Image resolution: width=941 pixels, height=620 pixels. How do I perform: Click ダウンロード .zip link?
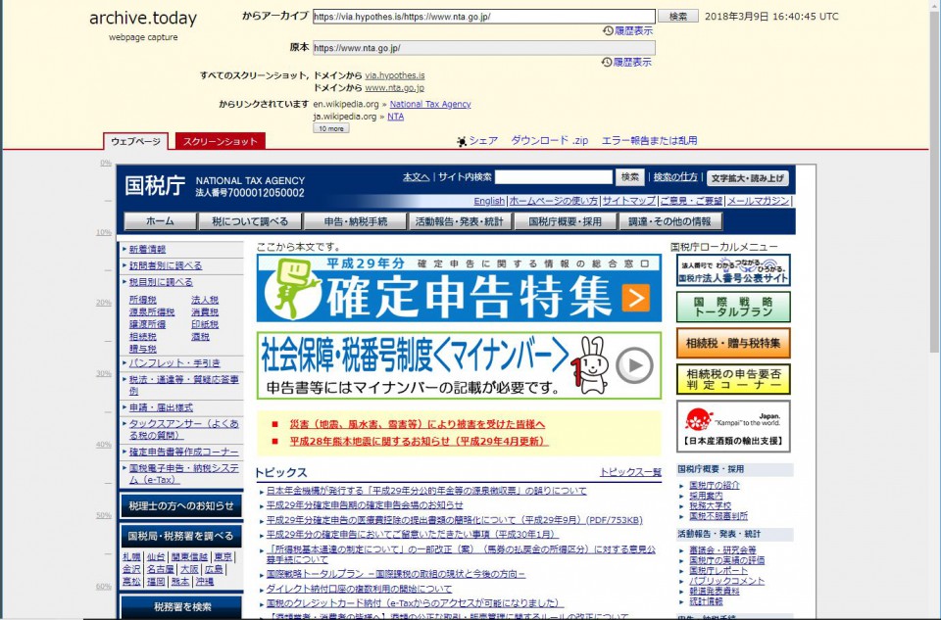pos(549,140)
